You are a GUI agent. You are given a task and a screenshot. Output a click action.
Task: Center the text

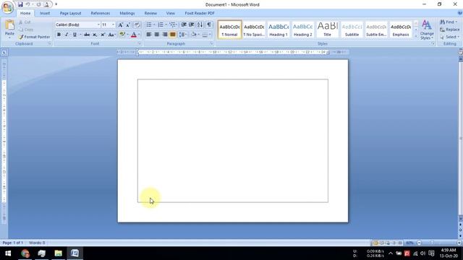[x=157, y=35]
